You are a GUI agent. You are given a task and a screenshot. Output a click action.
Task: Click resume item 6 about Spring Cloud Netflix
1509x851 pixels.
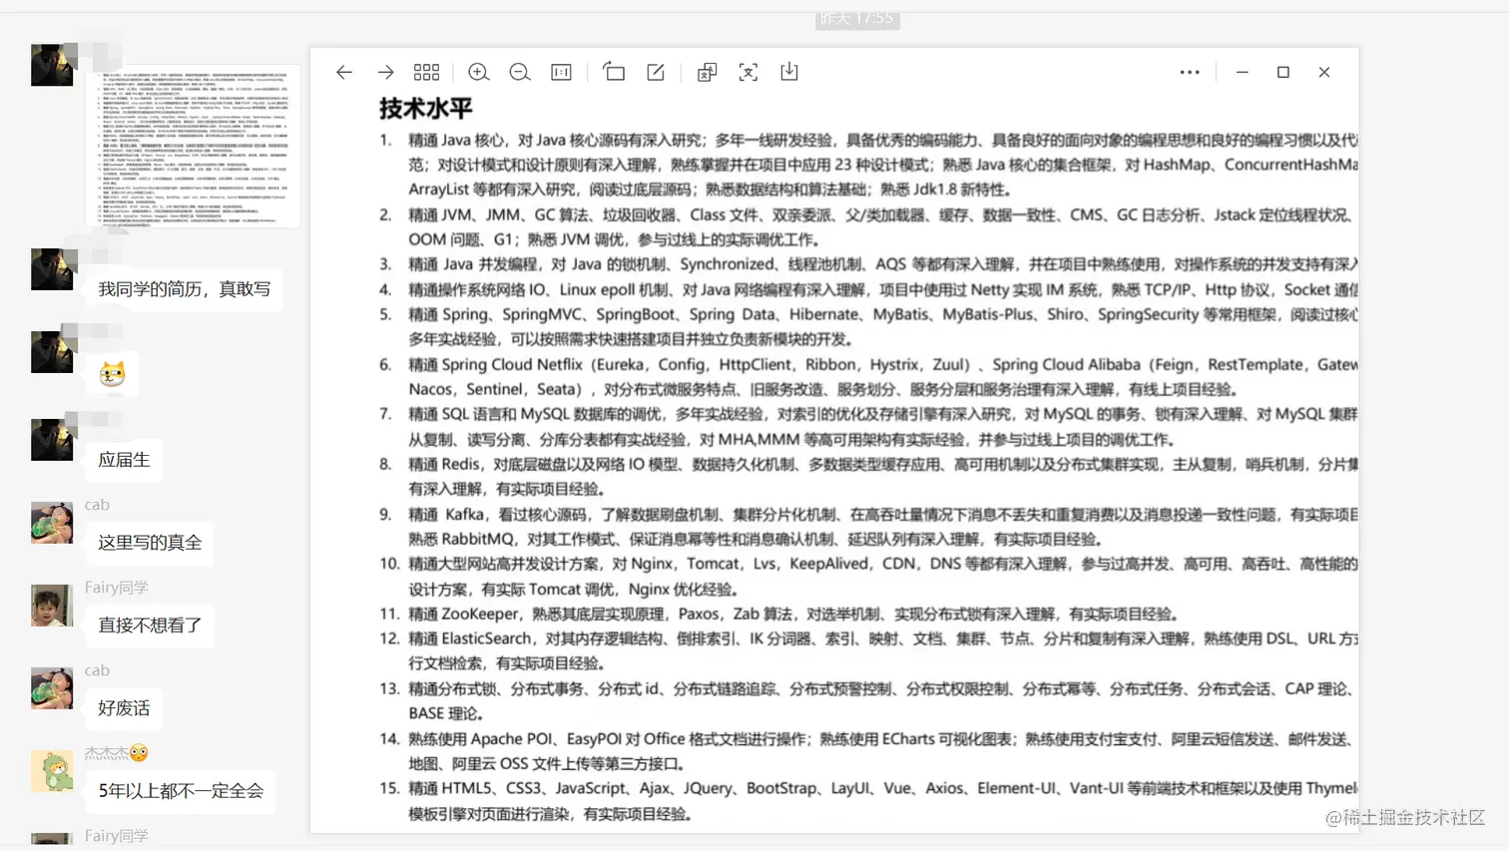pos(868,377)
